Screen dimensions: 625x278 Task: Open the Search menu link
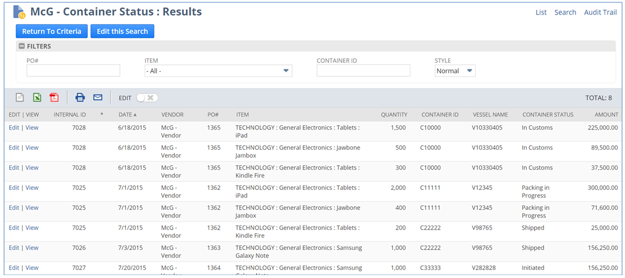click(565, 12)
